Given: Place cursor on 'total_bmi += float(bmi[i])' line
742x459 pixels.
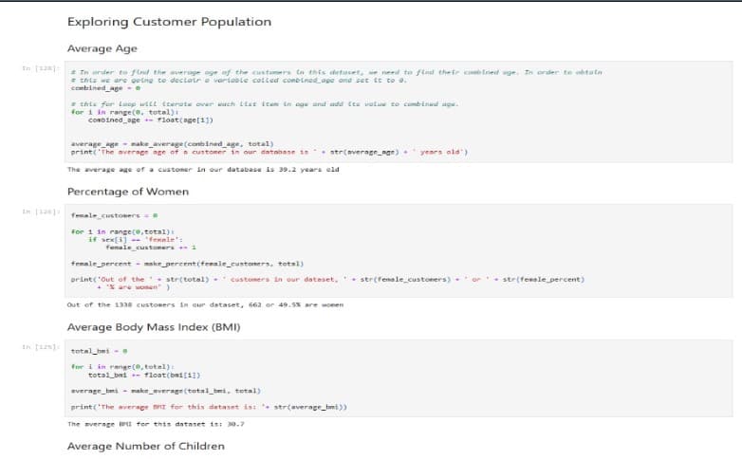Looking at the screenshot, I should 144,375.
